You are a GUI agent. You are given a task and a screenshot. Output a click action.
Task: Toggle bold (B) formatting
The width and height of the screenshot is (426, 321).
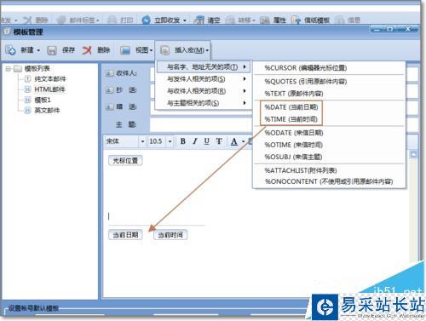[183, 141]
